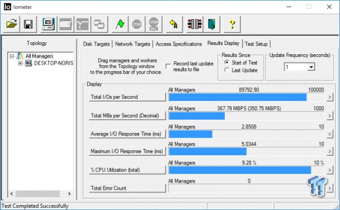Click Total I/Os per Second button

(127, 97)
